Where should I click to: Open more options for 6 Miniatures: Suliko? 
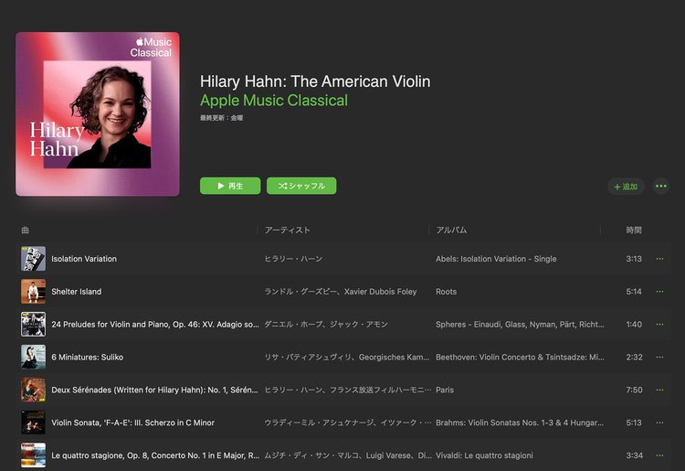pos(659,357)
